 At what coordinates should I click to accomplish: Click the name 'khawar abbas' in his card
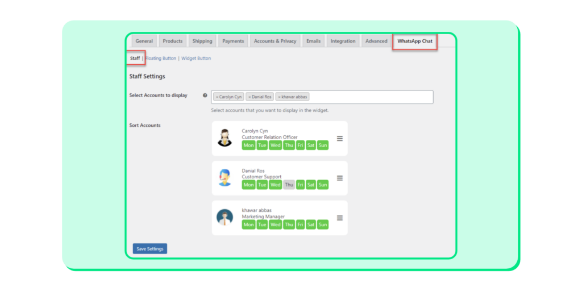click(x=257, y=210)
